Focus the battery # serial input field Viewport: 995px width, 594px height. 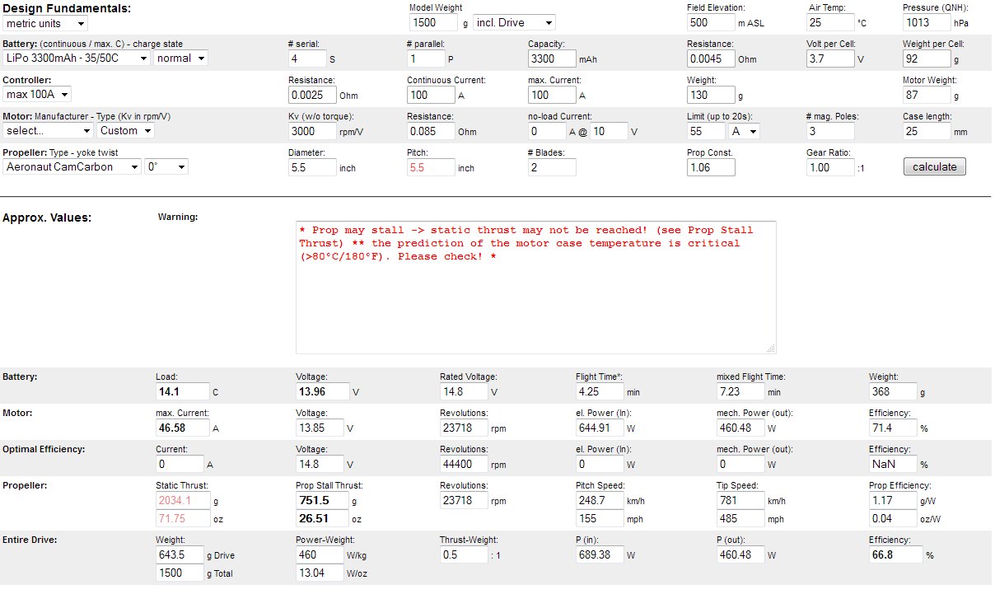click(x=306, y=58)
